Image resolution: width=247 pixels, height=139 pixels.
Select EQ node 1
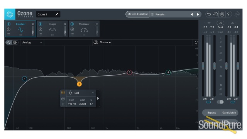tap(25, 79)
